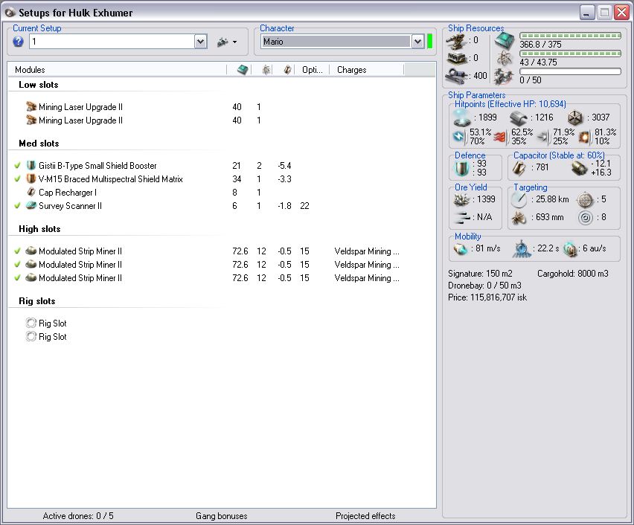The height and width of the screenshot is (525, 634).
Task: Click the Current Setup name field
Action: 112,42
